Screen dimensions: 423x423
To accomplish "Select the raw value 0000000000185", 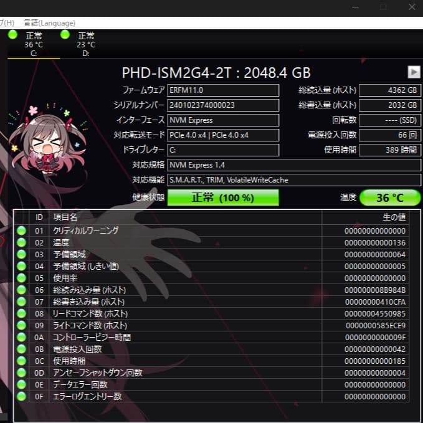I will tap(375, 361).
